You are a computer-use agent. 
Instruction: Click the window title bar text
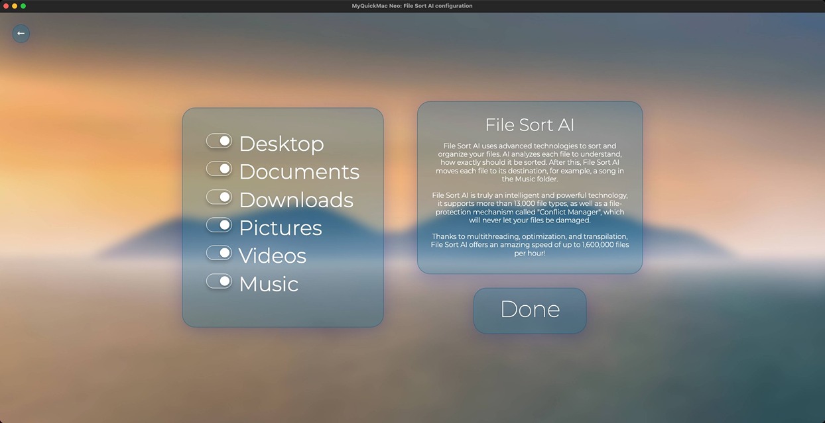point(412,5)
